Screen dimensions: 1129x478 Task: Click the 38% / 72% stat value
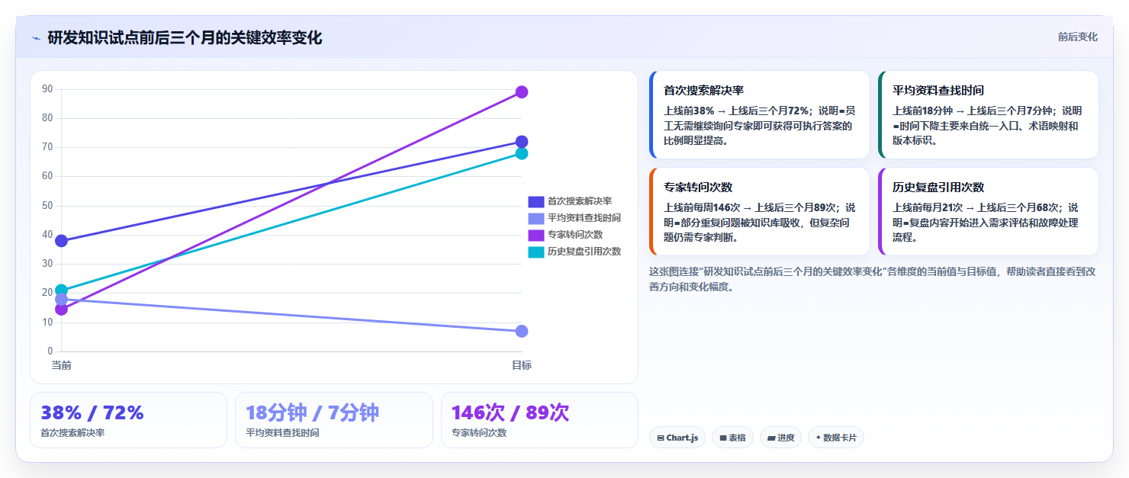(x=92, y=412)
